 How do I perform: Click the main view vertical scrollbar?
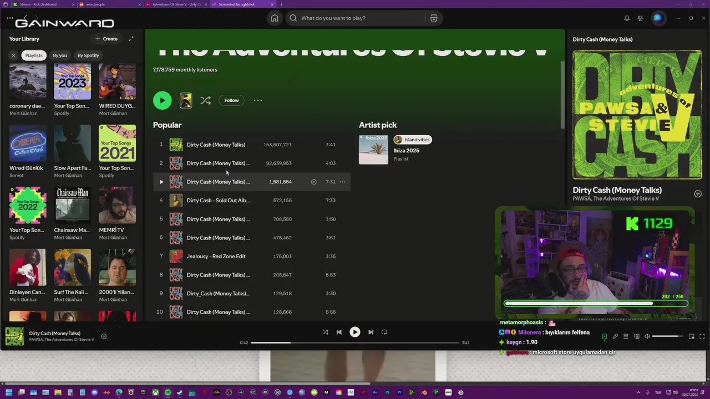pyautogui.click(x=562, y=94)
